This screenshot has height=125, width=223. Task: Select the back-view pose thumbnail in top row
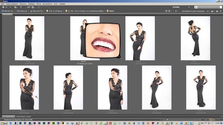click(195, 38)
